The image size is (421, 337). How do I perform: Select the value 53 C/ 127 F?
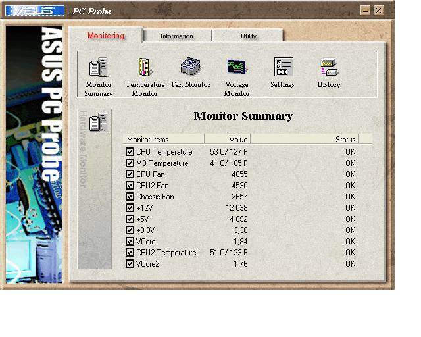coord(228,152)
